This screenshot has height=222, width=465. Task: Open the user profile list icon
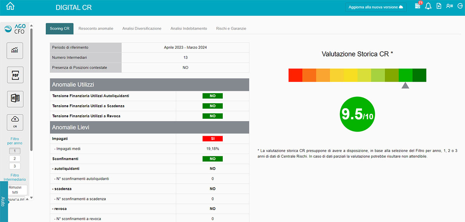(x=449, y=6)
